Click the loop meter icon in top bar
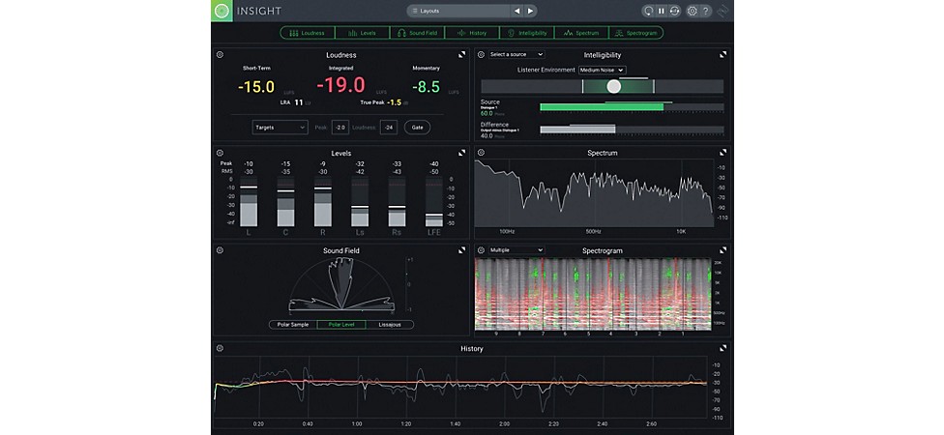This screenshot has height=435, width=944. coord(648,11)
